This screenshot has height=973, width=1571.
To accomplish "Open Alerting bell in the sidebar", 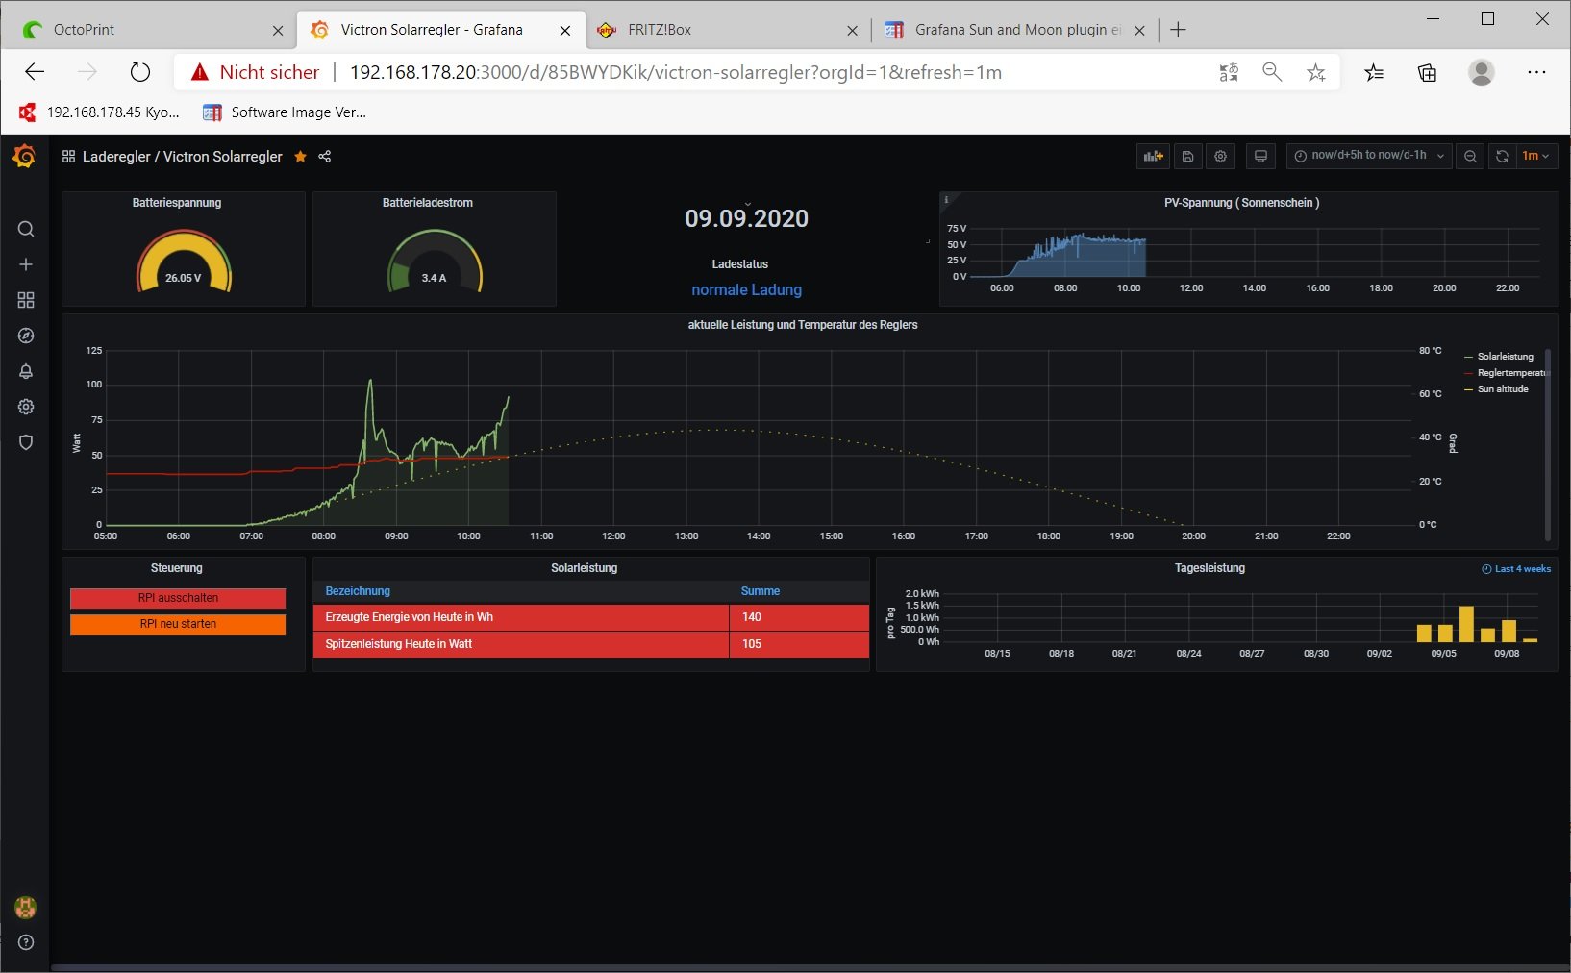I will pos(26,371).
